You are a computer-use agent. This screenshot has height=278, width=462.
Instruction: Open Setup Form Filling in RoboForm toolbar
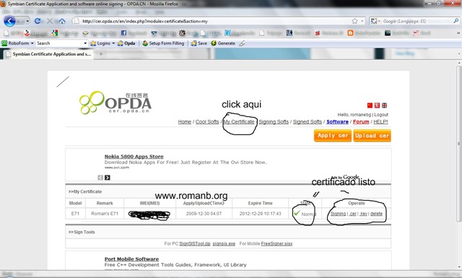[x=163, y=43]
